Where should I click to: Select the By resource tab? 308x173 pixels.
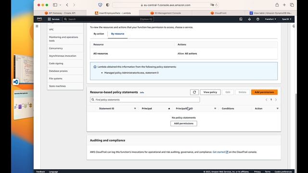pyautogui.click(x=117, y=34)
